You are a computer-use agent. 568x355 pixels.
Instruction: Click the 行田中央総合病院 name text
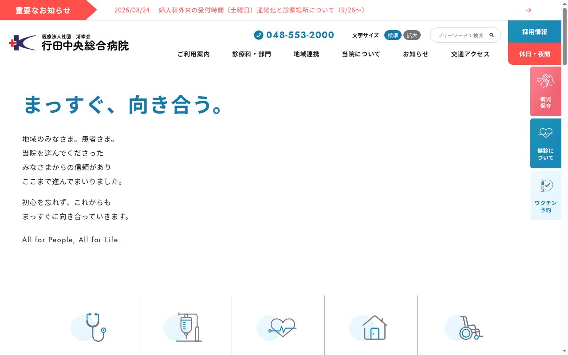coord(85,45)
